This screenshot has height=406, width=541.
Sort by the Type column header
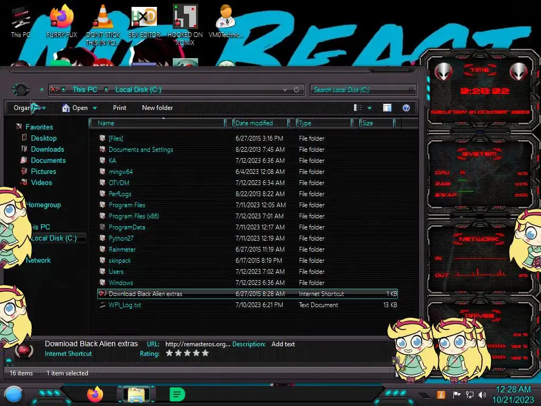click(324, 123)
